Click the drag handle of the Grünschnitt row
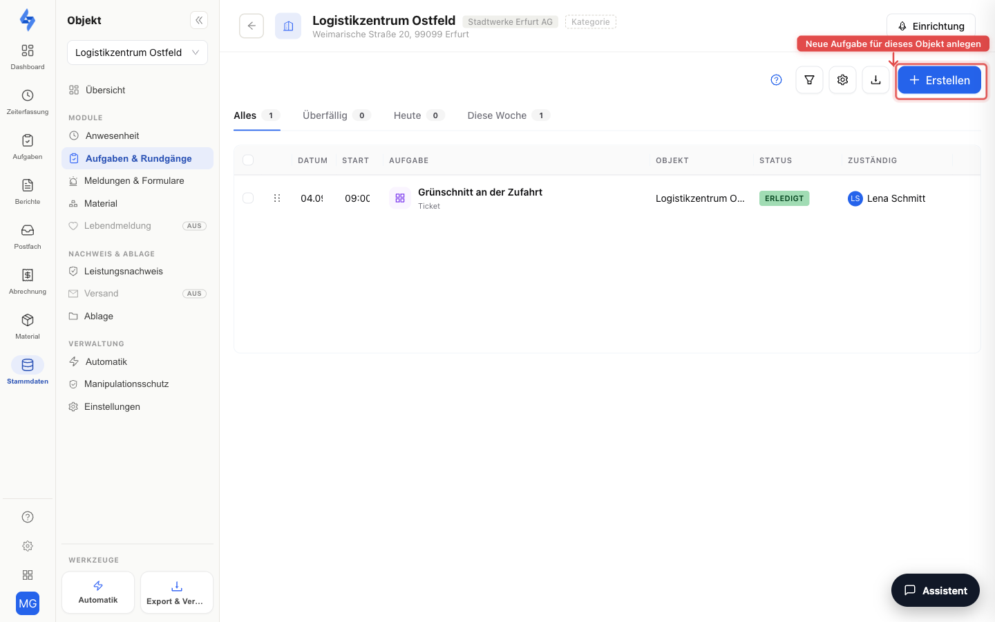 (x=277, y=198)
